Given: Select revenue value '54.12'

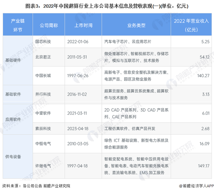Looking at the screenshot, I should (205, 57).
